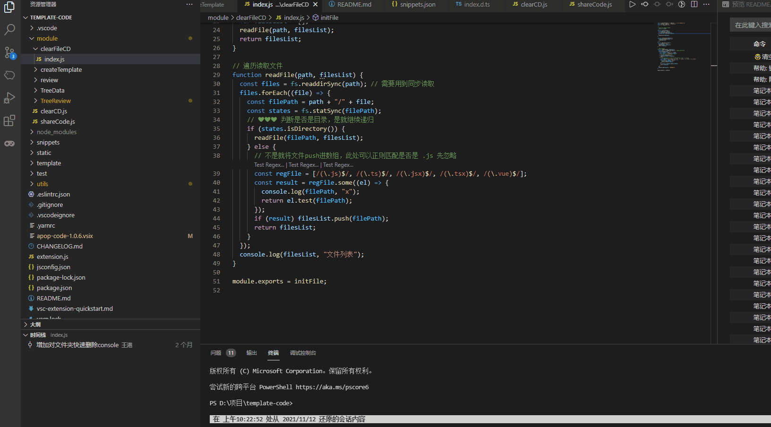The height and width of the screenshot is (427, 771).
Task: Click the breadcrumb item clearFileCD
Action: pos(252,17)
